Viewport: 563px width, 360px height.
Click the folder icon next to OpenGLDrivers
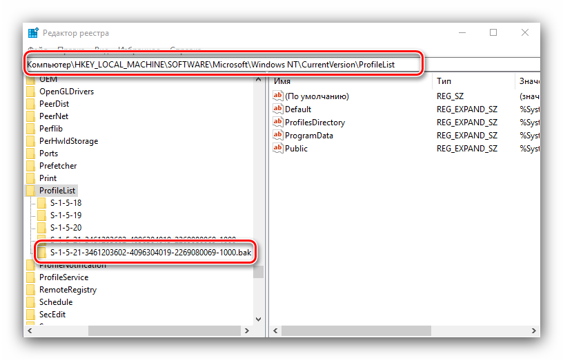click(31, 92)
